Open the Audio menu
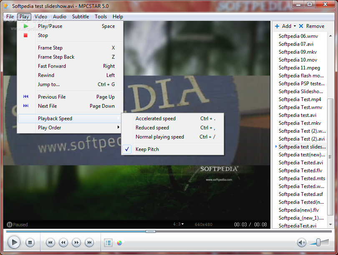This screenshot has height=255, width=338. pyautogui.click(x=60, y=17)
